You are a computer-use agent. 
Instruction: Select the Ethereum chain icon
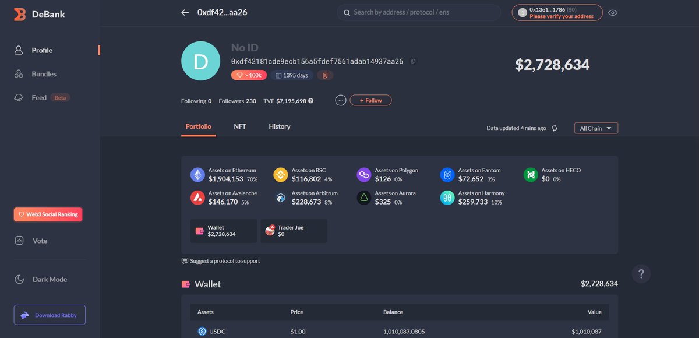(x=198, y=174)
